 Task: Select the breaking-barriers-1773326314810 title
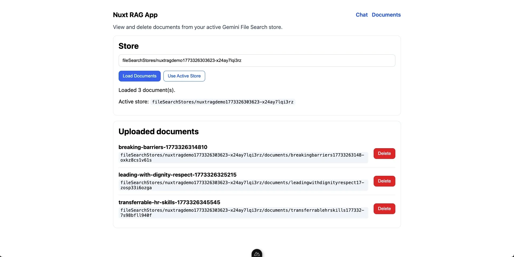coord(163,147)
